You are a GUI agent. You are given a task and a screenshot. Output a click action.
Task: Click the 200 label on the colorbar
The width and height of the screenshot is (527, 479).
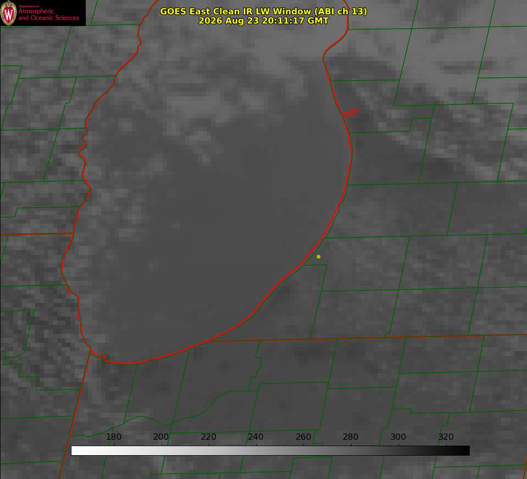161,437
